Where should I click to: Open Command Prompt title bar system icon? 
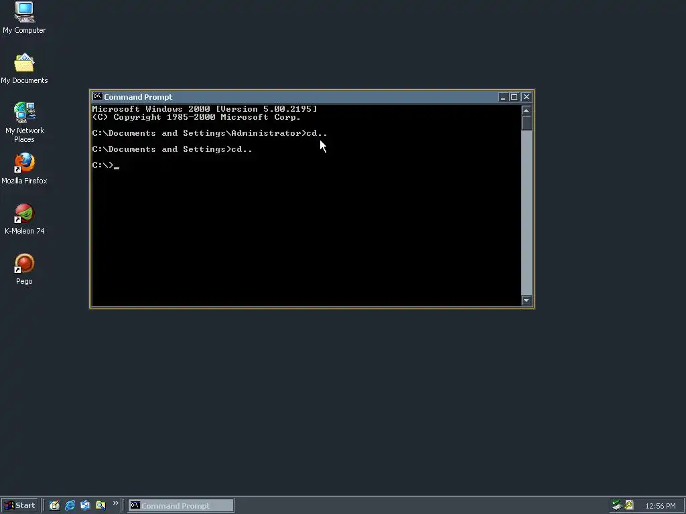[97, 96]
